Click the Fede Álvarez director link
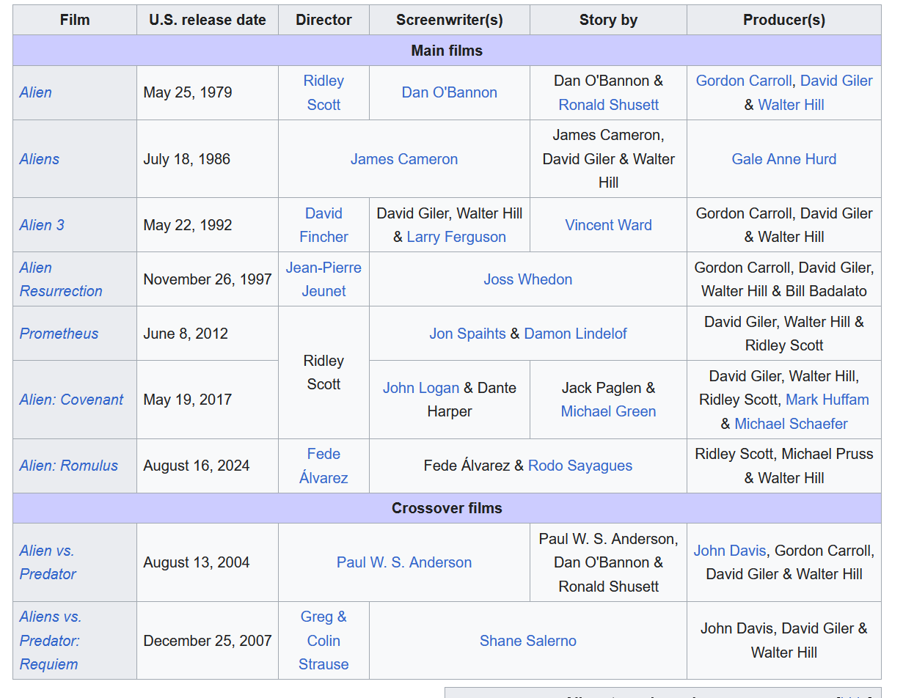 click(x=323, y=466)
